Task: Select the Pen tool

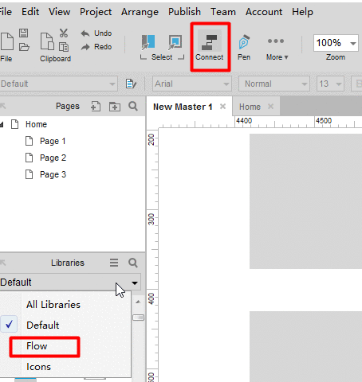Action: tap(244, 47)
